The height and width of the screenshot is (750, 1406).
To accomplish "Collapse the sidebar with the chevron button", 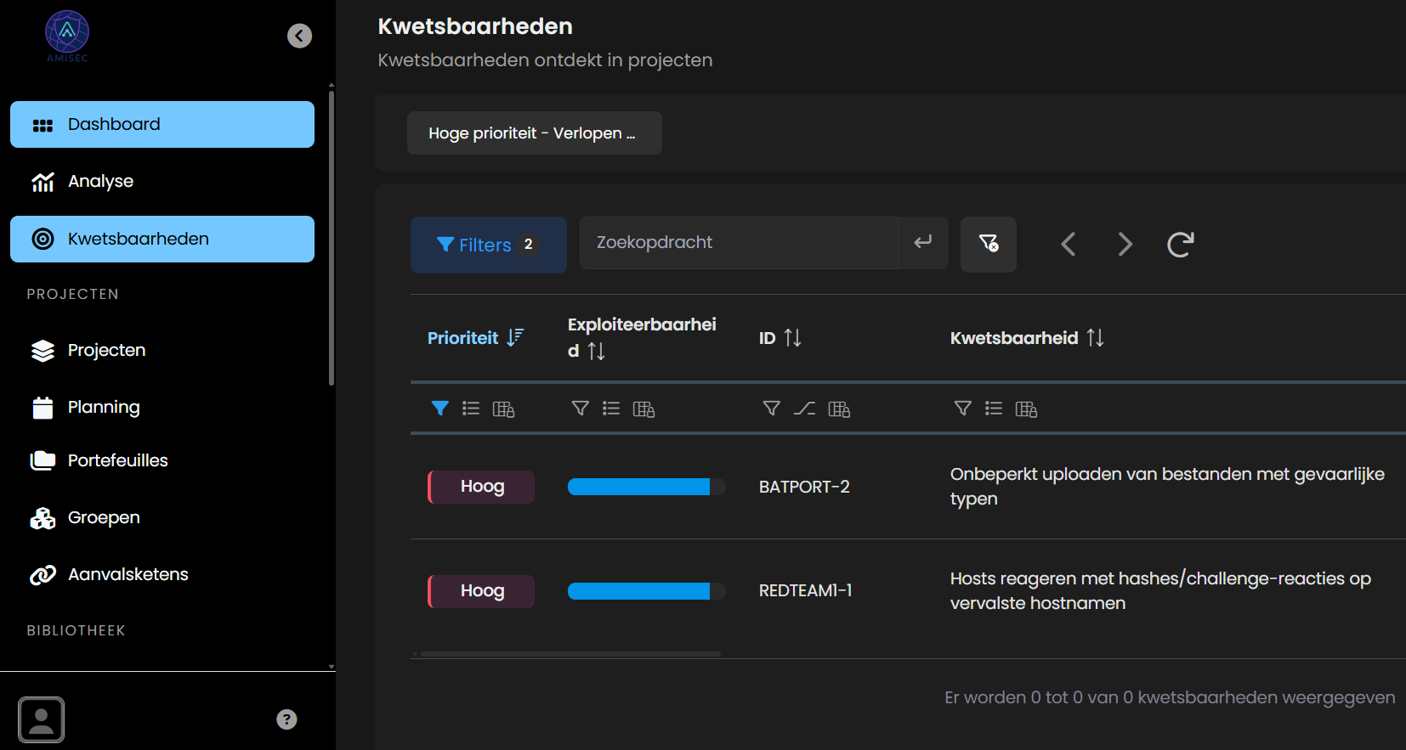I will (x=299, y=36).
